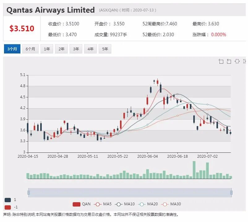Activate the data zoom area tool icon
The width and height of the screenshot is (248, 222).
pos(221,61)
